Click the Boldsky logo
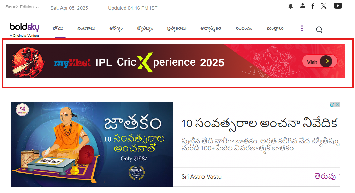The image size is (355, 193). point(24,30)
